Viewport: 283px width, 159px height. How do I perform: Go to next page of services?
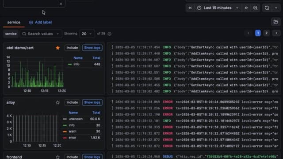pos(276,33)
